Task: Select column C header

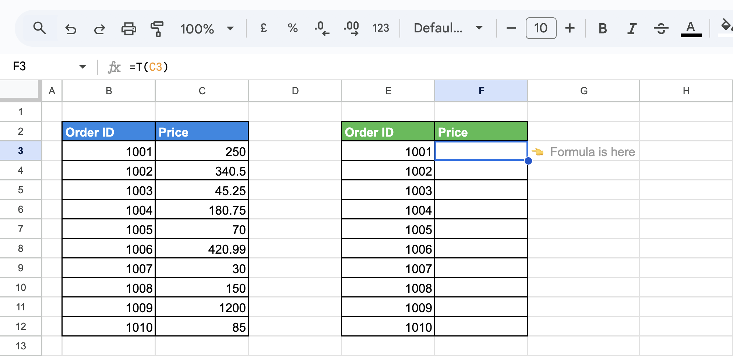Action: tap(202, 91)
